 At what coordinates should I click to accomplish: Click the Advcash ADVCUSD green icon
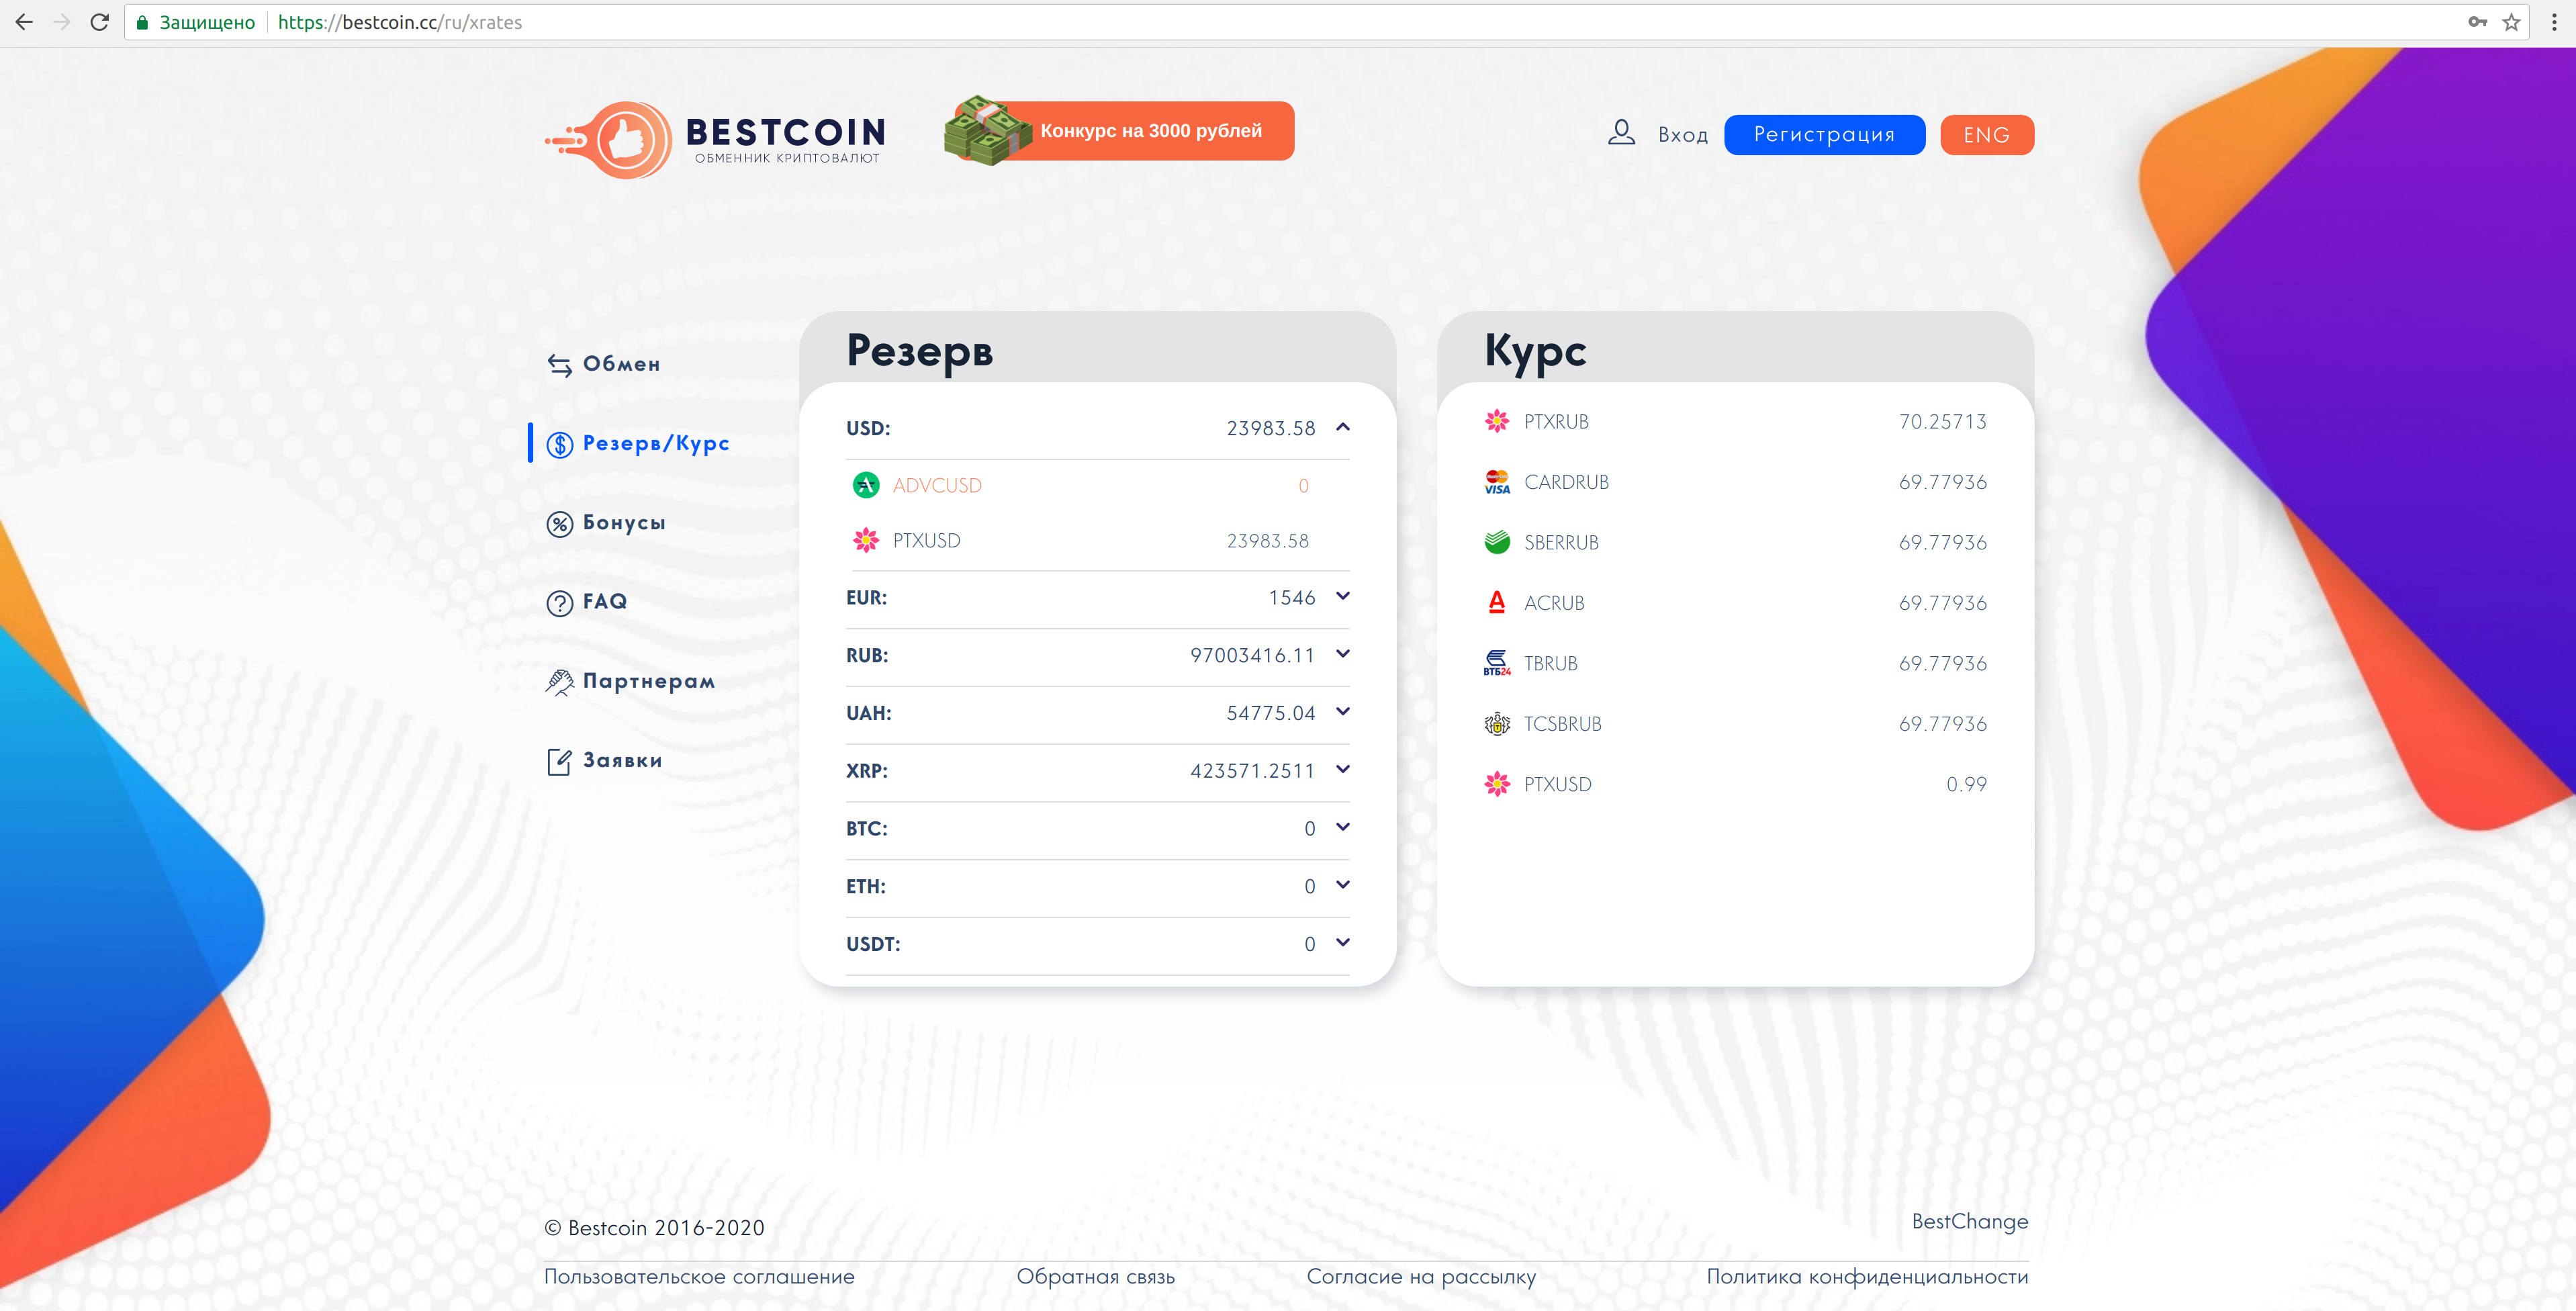(x=865, y=486)
